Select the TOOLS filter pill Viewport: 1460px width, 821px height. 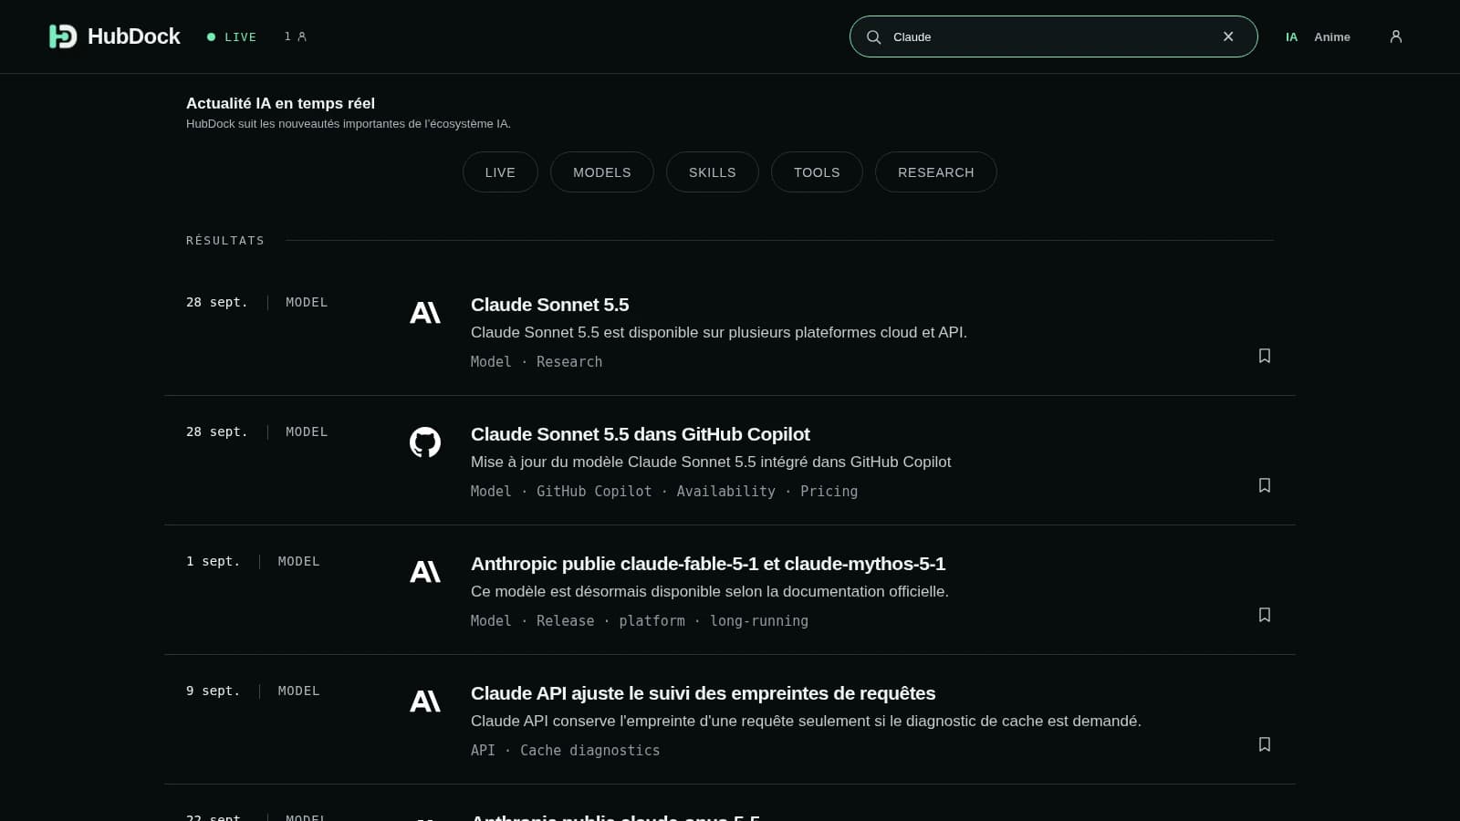click(x=817, y=171)
